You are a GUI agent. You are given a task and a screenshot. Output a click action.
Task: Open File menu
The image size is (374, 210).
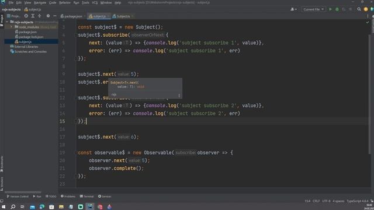pos(11,2)
